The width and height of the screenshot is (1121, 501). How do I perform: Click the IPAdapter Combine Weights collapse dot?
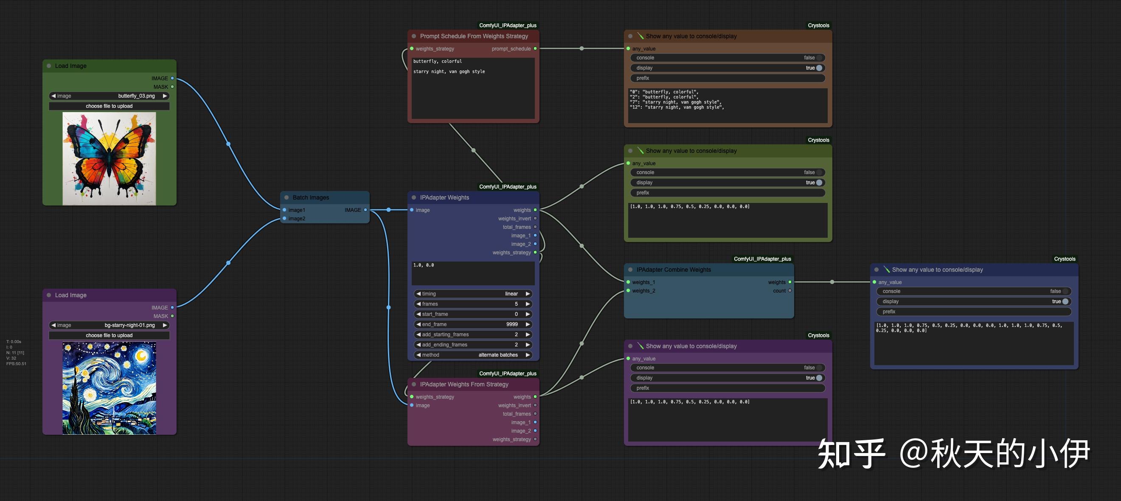630,270
